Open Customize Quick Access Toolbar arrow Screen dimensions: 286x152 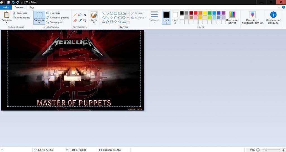[22, 3]
